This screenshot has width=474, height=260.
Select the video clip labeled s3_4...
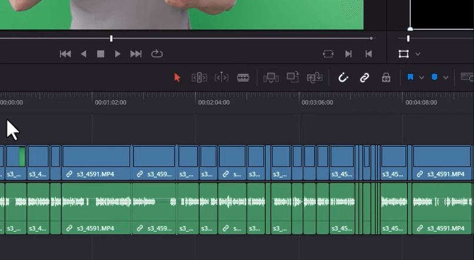(x=38, y=163)
